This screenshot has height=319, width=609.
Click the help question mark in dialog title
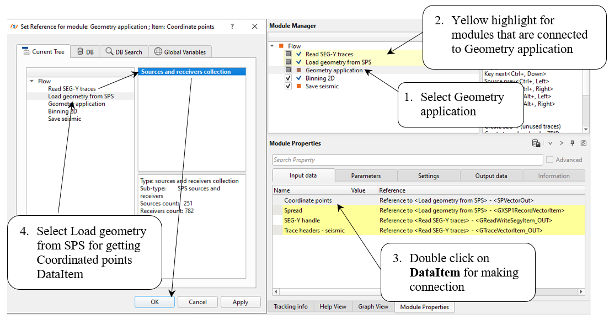pos(232,26)
